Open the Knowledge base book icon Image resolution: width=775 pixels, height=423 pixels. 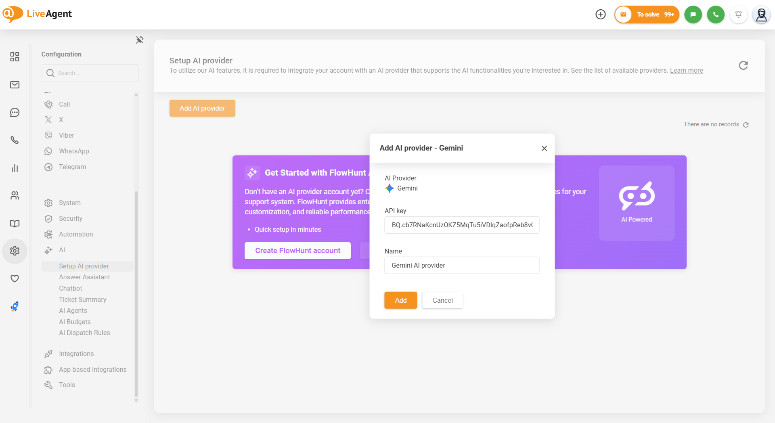[15, 224]
